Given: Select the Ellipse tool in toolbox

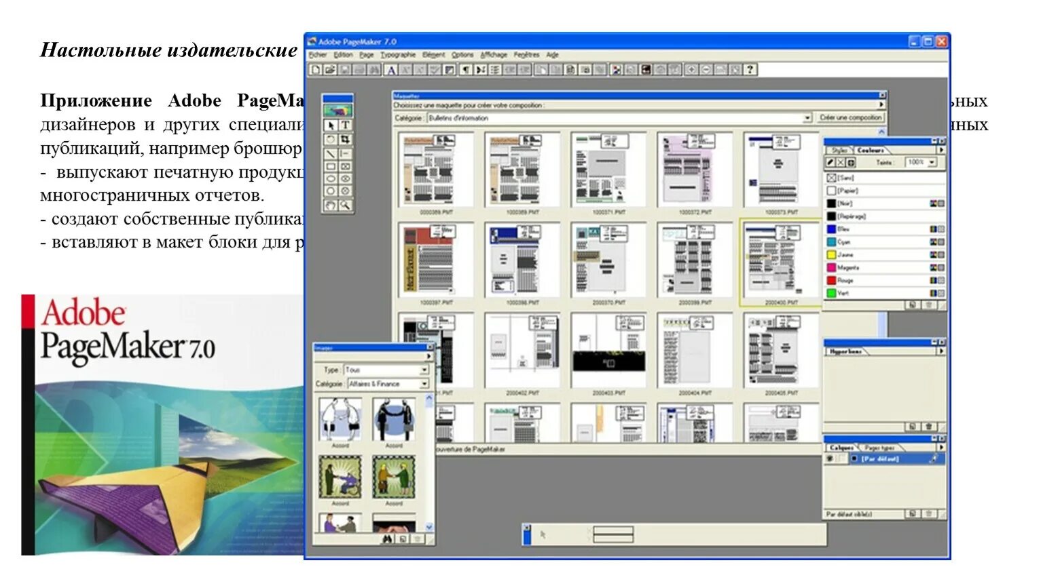Looking at the screenshot, I should 331,179.
